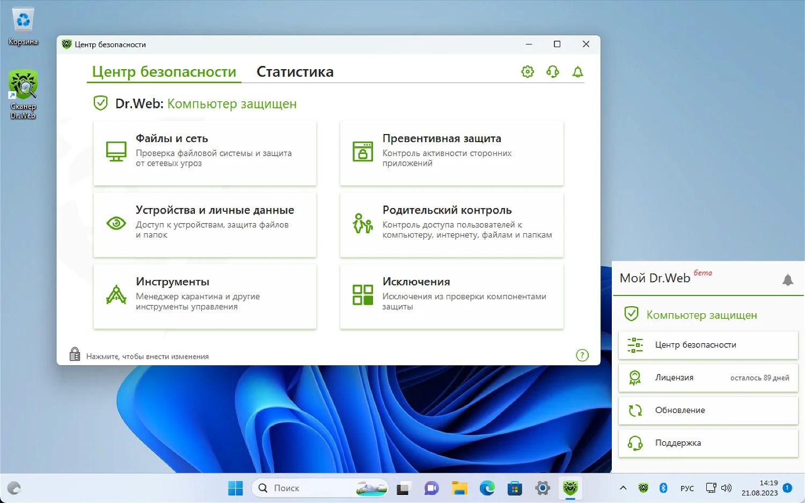Minimize the Центр безопасности window
805x503 pixels.
point(529,44)
